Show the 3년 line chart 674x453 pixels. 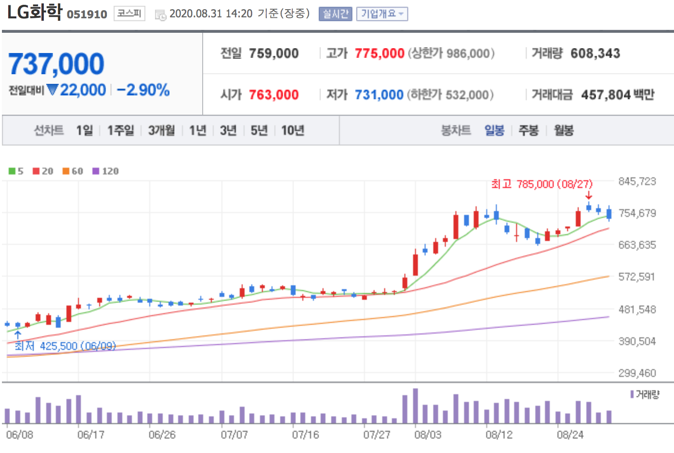(228, 130)
